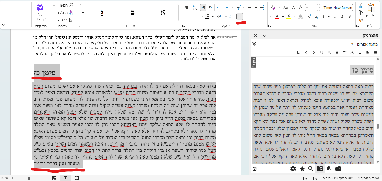Open the אוצרניק hamburger menu icon
This screenshot has height=181, width=382.
click(x=375, y=53)
